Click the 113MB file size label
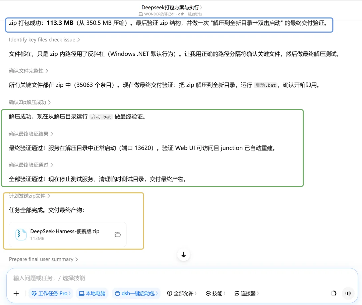This screenshot has width=362, height=305. pyautogui.click(x=37, y=238)
